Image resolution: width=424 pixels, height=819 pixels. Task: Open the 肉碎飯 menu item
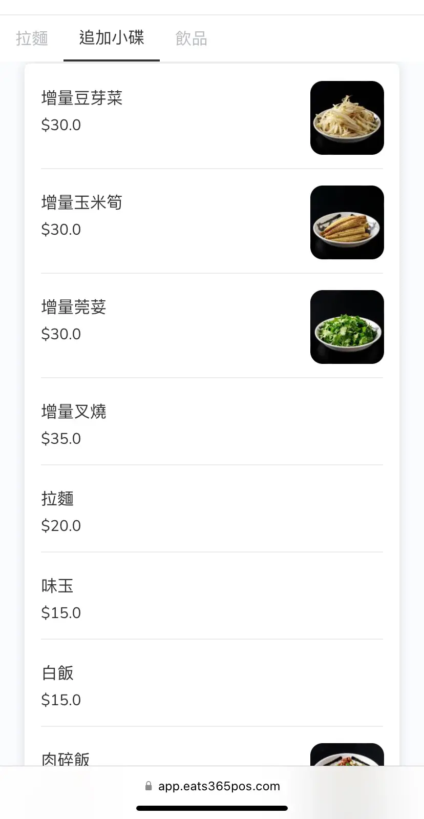pyautogui.click(x=66, y=759)
